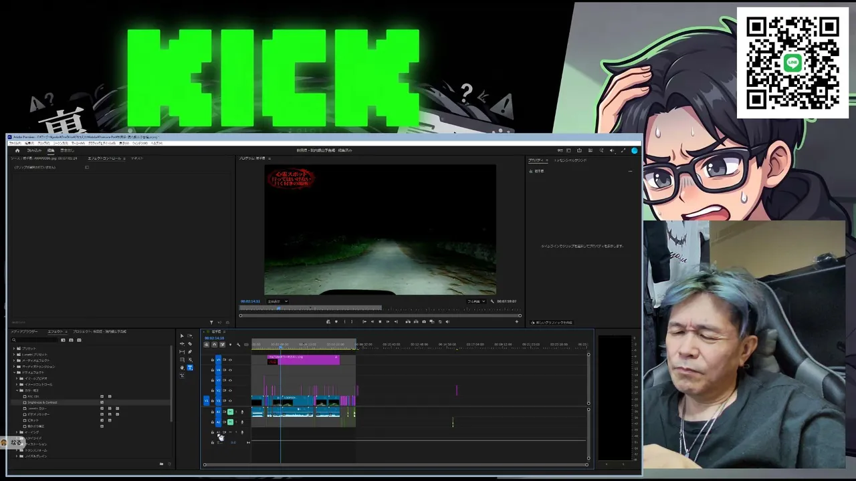Viewport: 856px width, 481px height.
Task: Switch to the 読み込み workspace tab
Action: click(34, 150)
